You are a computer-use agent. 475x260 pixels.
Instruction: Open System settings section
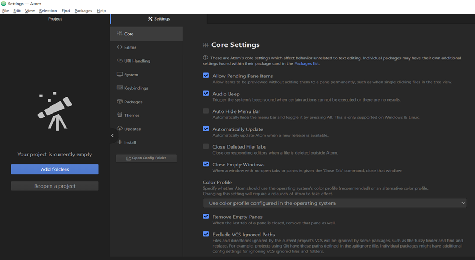[146, 75]
